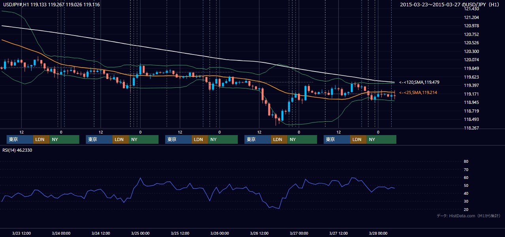This screenshot has width=505, height=237.
Task: Click the 東京 session block above 3/23 12:00
Action: (x=20, y=139)
